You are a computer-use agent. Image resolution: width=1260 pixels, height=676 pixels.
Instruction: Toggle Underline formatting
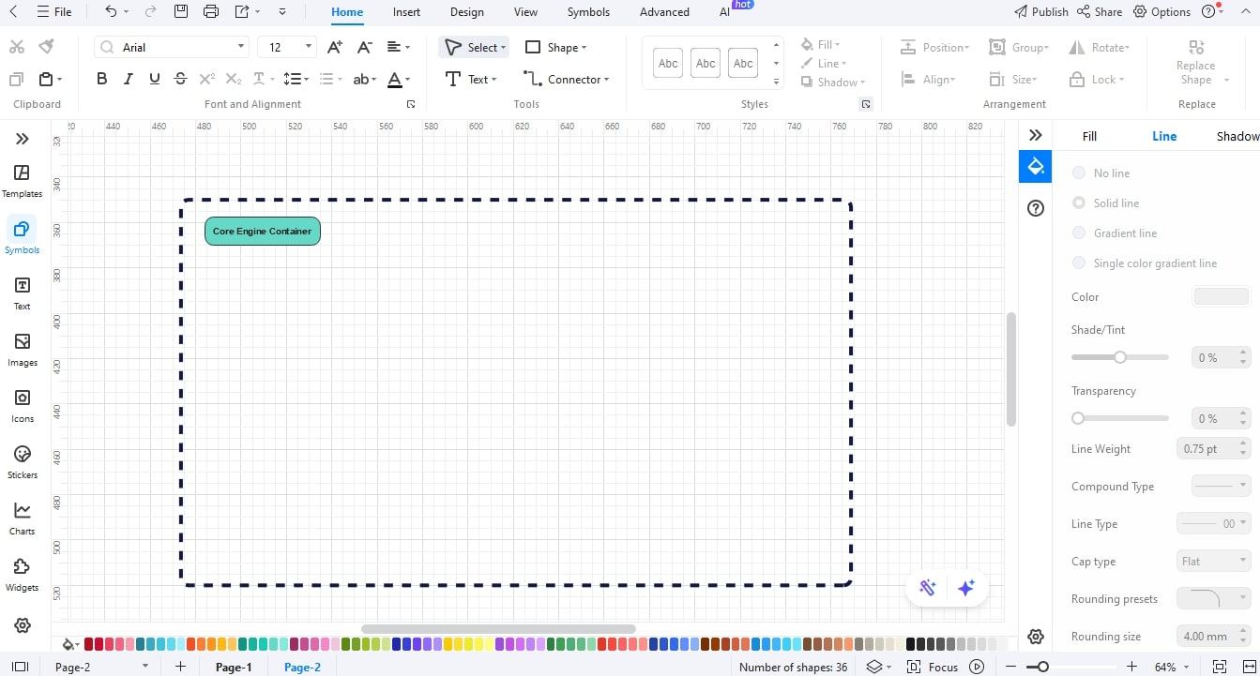tap(155, 80)
